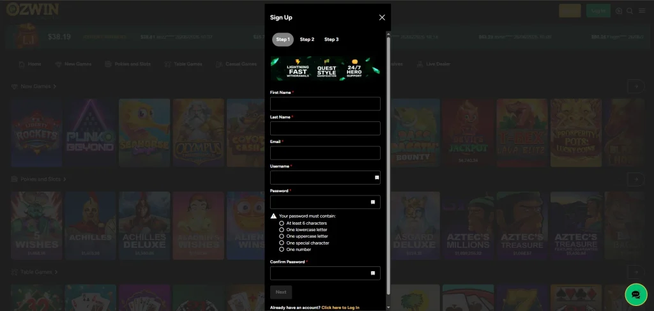Click the Lightning Fast promo banner
654x311 pixels.
[x=325, y=68]
